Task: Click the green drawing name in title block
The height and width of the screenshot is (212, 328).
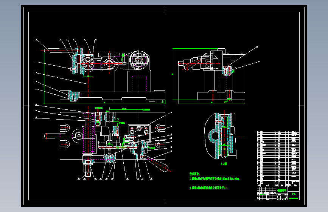Action: [x=282, y=190]
